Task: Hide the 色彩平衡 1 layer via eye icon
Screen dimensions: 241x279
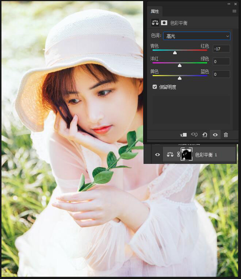Action: coord(157,154)
